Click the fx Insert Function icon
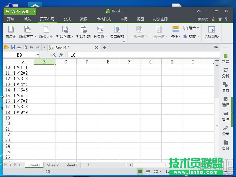The width and height of the screenshot is (236, 177). coord(61,55)
